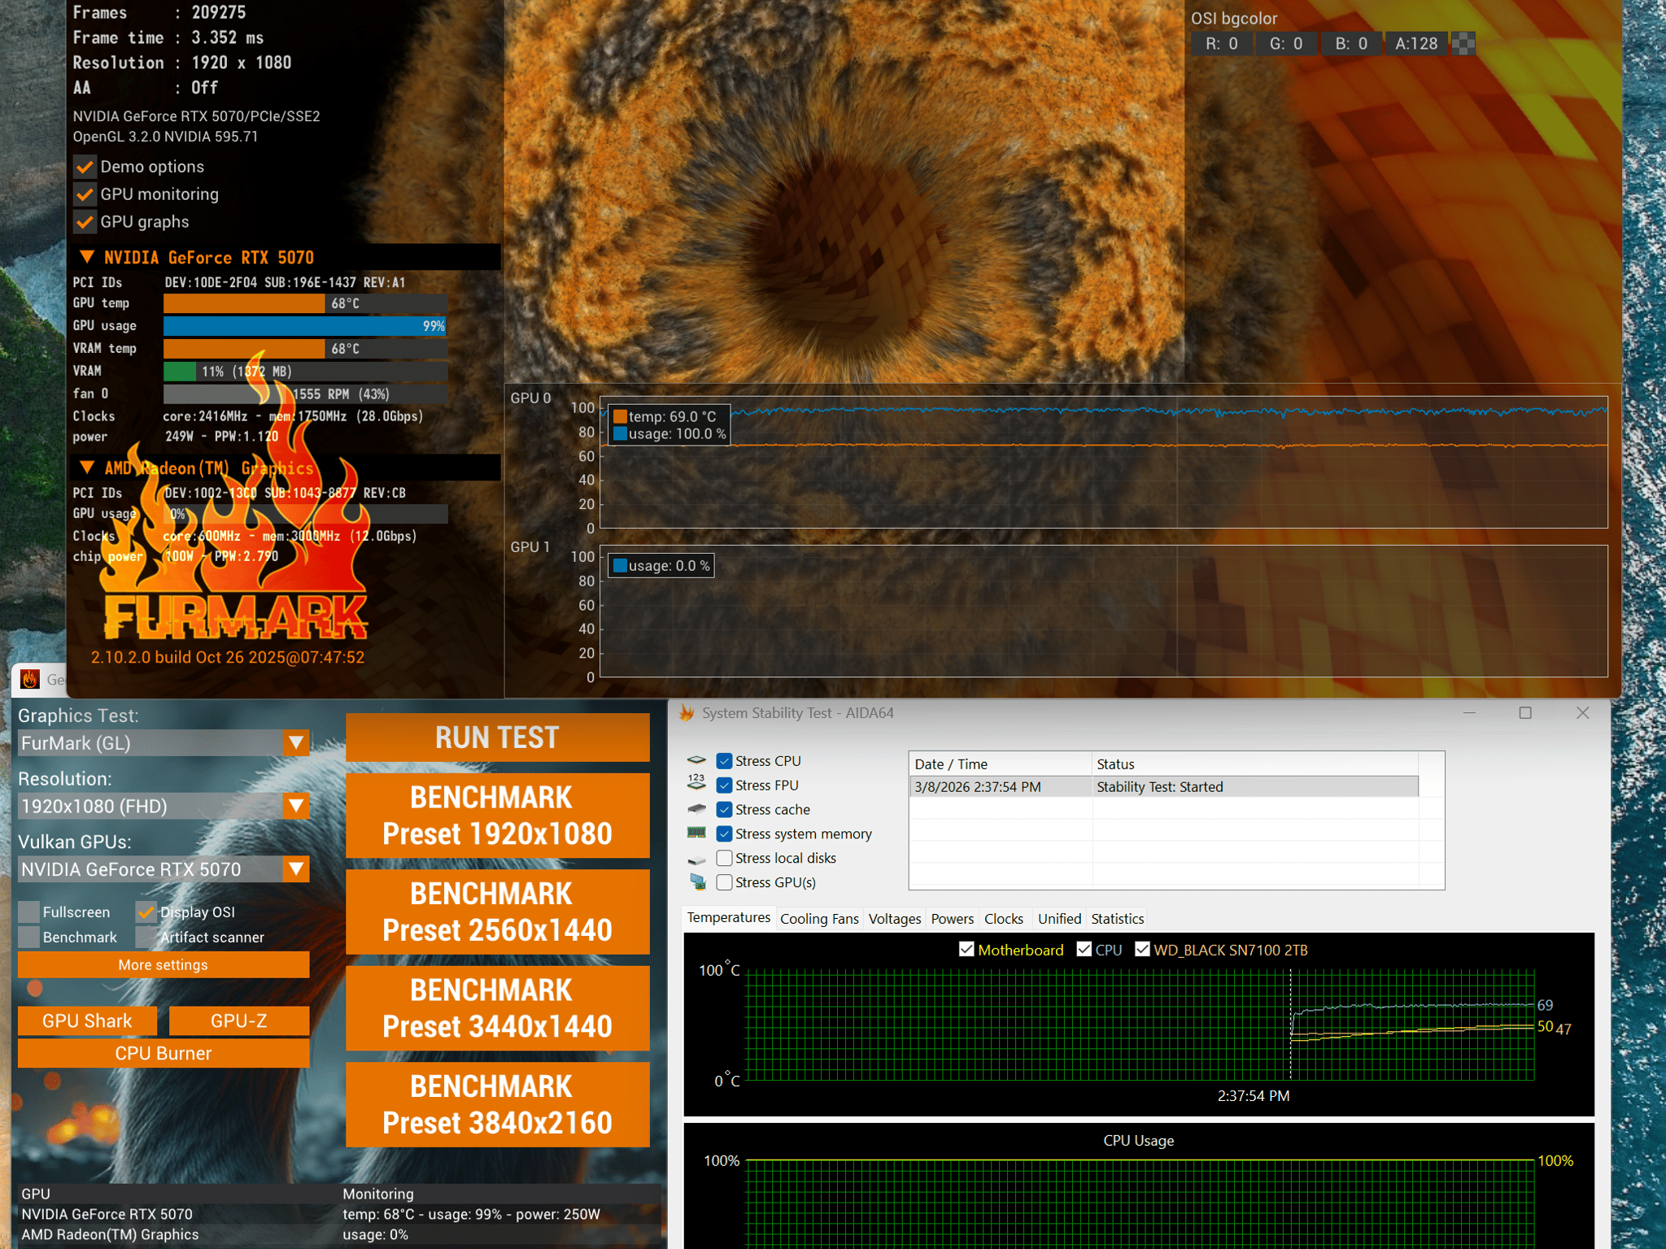
Task: Maximize the AIDA64 System Stability Test window
Action: tap(1525, 713)
